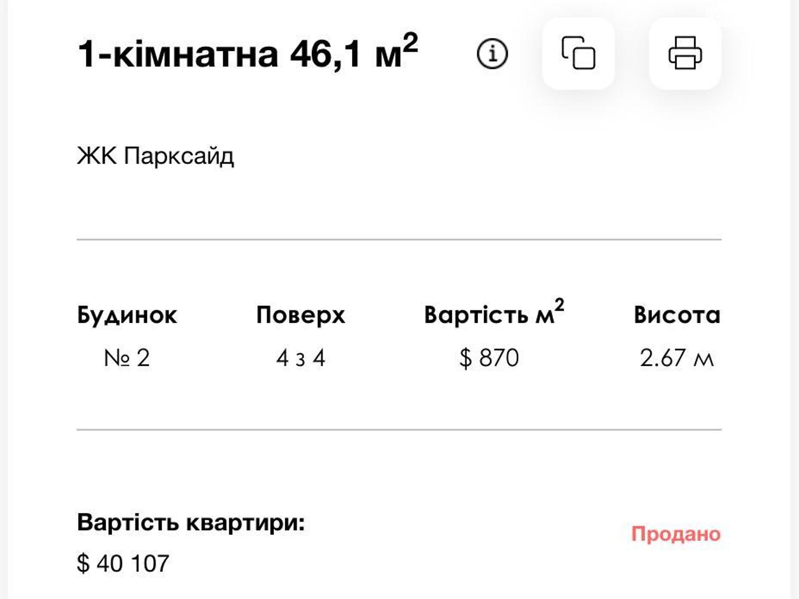The image size is (799, 599).
Task: Click the word "1-кімнатна" in the heading
Action: pos(178,54)
